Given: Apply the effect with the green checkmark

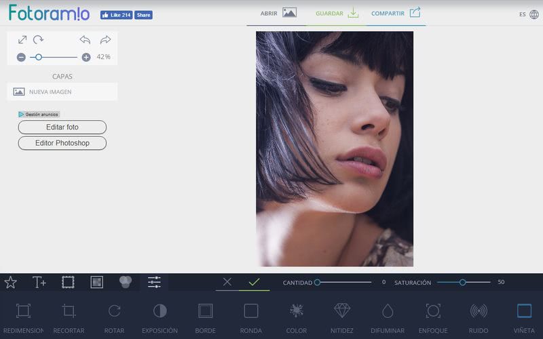Looking at the screenshot, I should (254, 282).
